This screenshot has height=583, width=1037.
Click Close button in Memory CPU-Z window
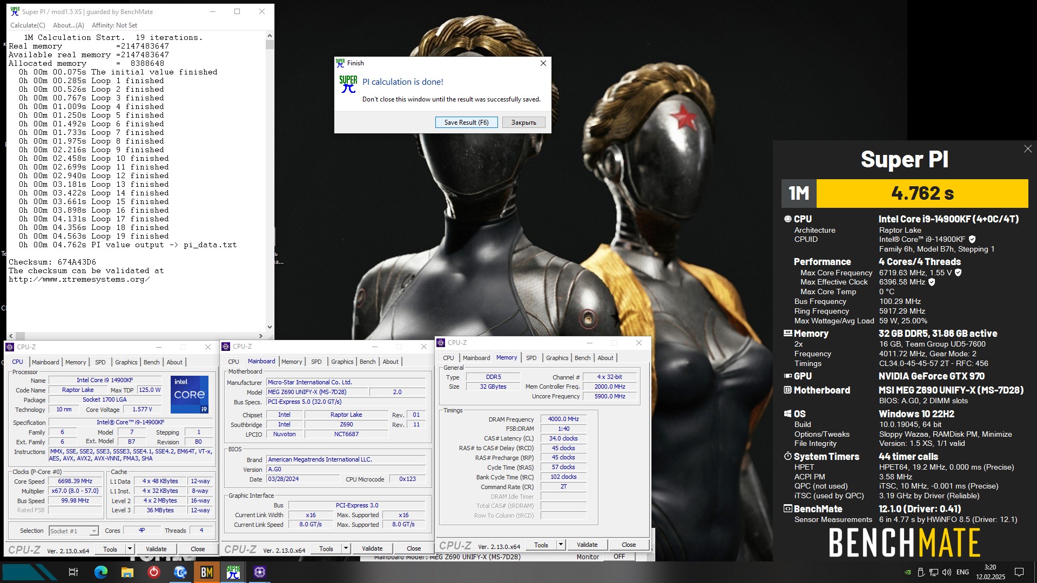[629, 545]
